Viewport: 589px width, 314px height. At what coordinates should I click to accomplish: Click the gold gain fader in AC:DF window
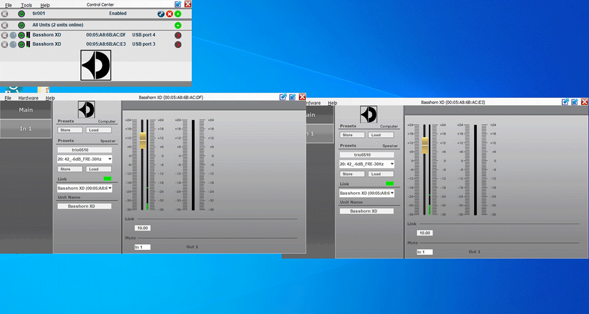pos(143,140)
